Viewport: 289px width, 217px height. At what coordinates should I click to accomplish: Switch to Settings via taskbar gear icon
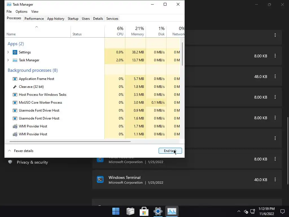click(158, 211)
